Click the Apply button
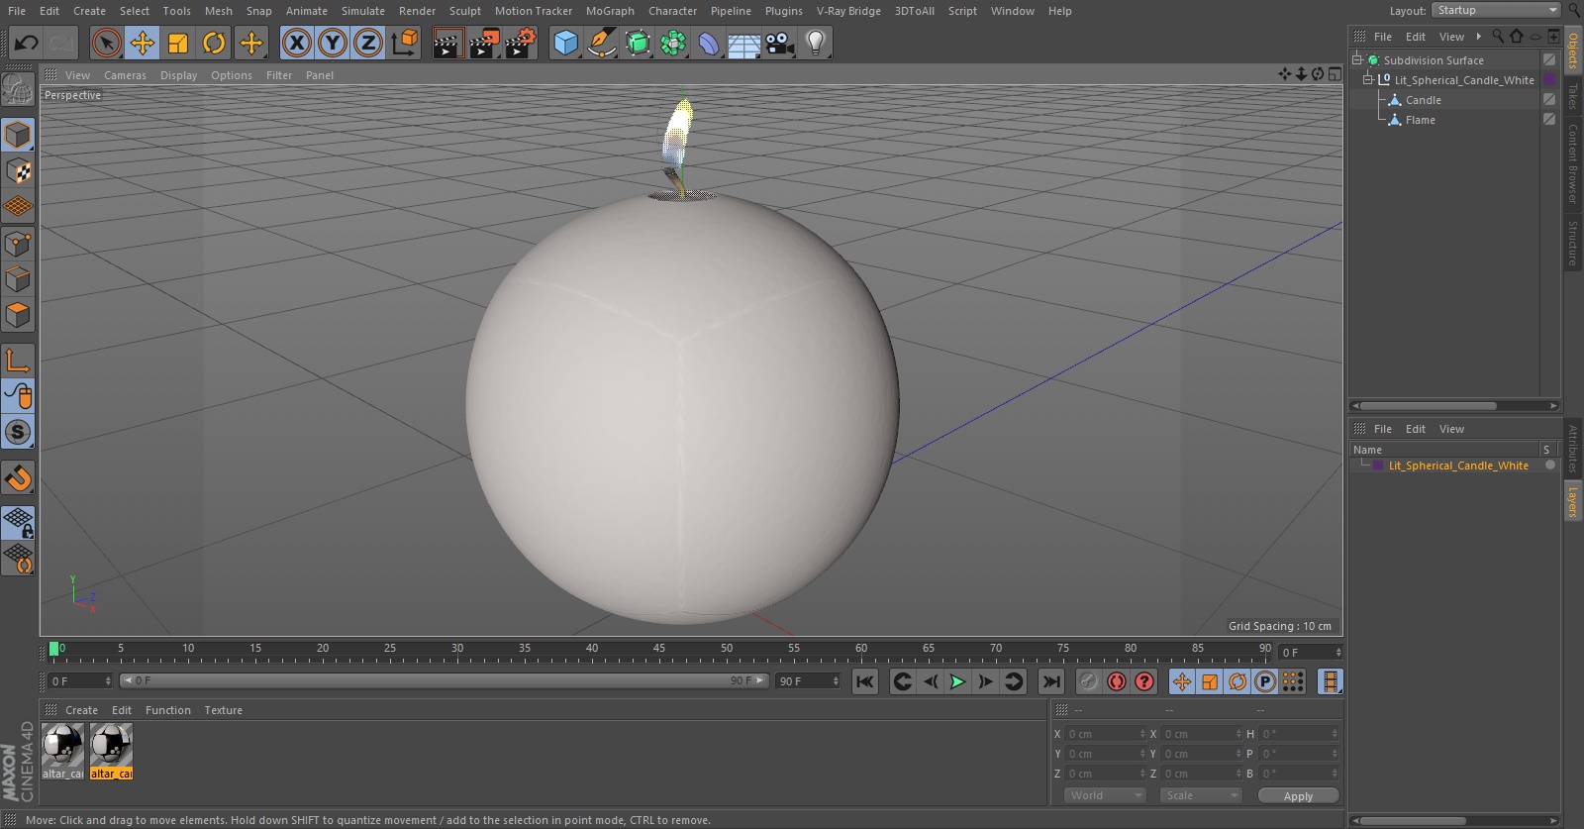Viewport: 1584px width, 829px height. [1298, 795]
